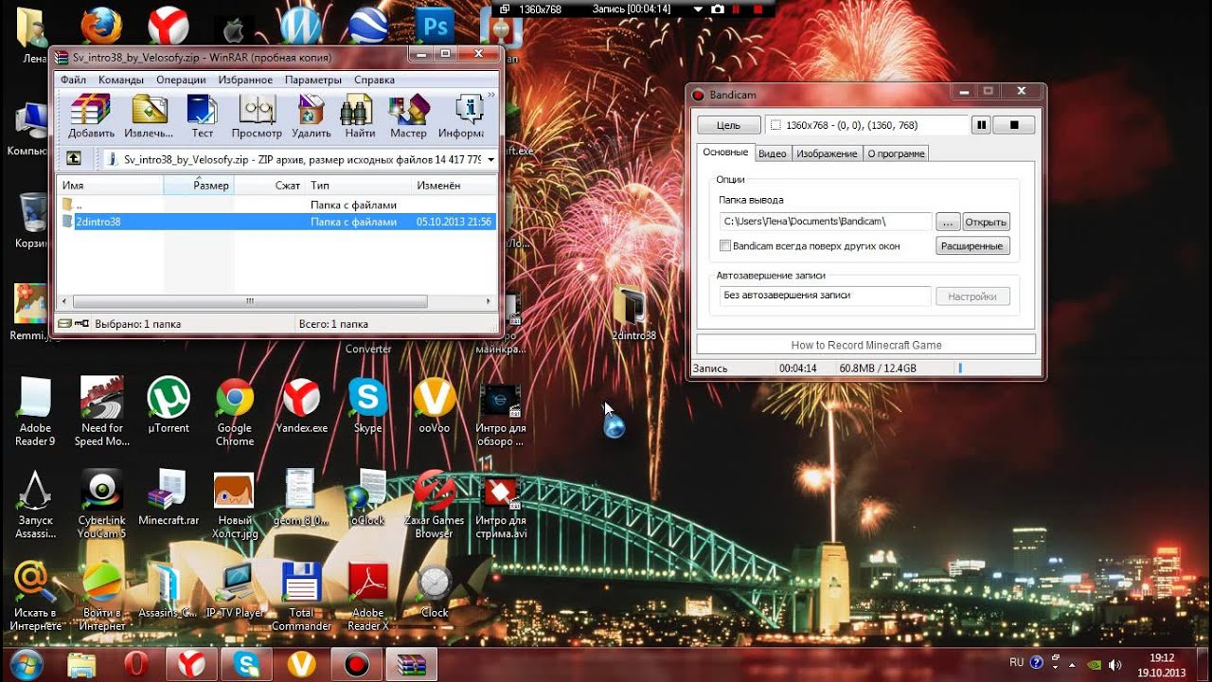The width and height of the screenshot is (1212, 682).
Task: Click the Need for Speed desktop icon
Action: point(101,412)
